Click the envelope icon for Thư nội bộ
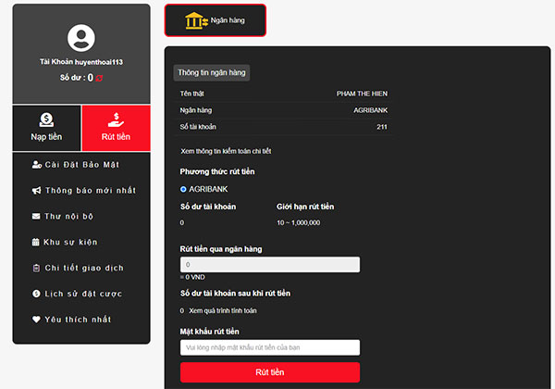The width and height of the screenshot is (555, 389). pyautogui.click(x=36, y=216)
